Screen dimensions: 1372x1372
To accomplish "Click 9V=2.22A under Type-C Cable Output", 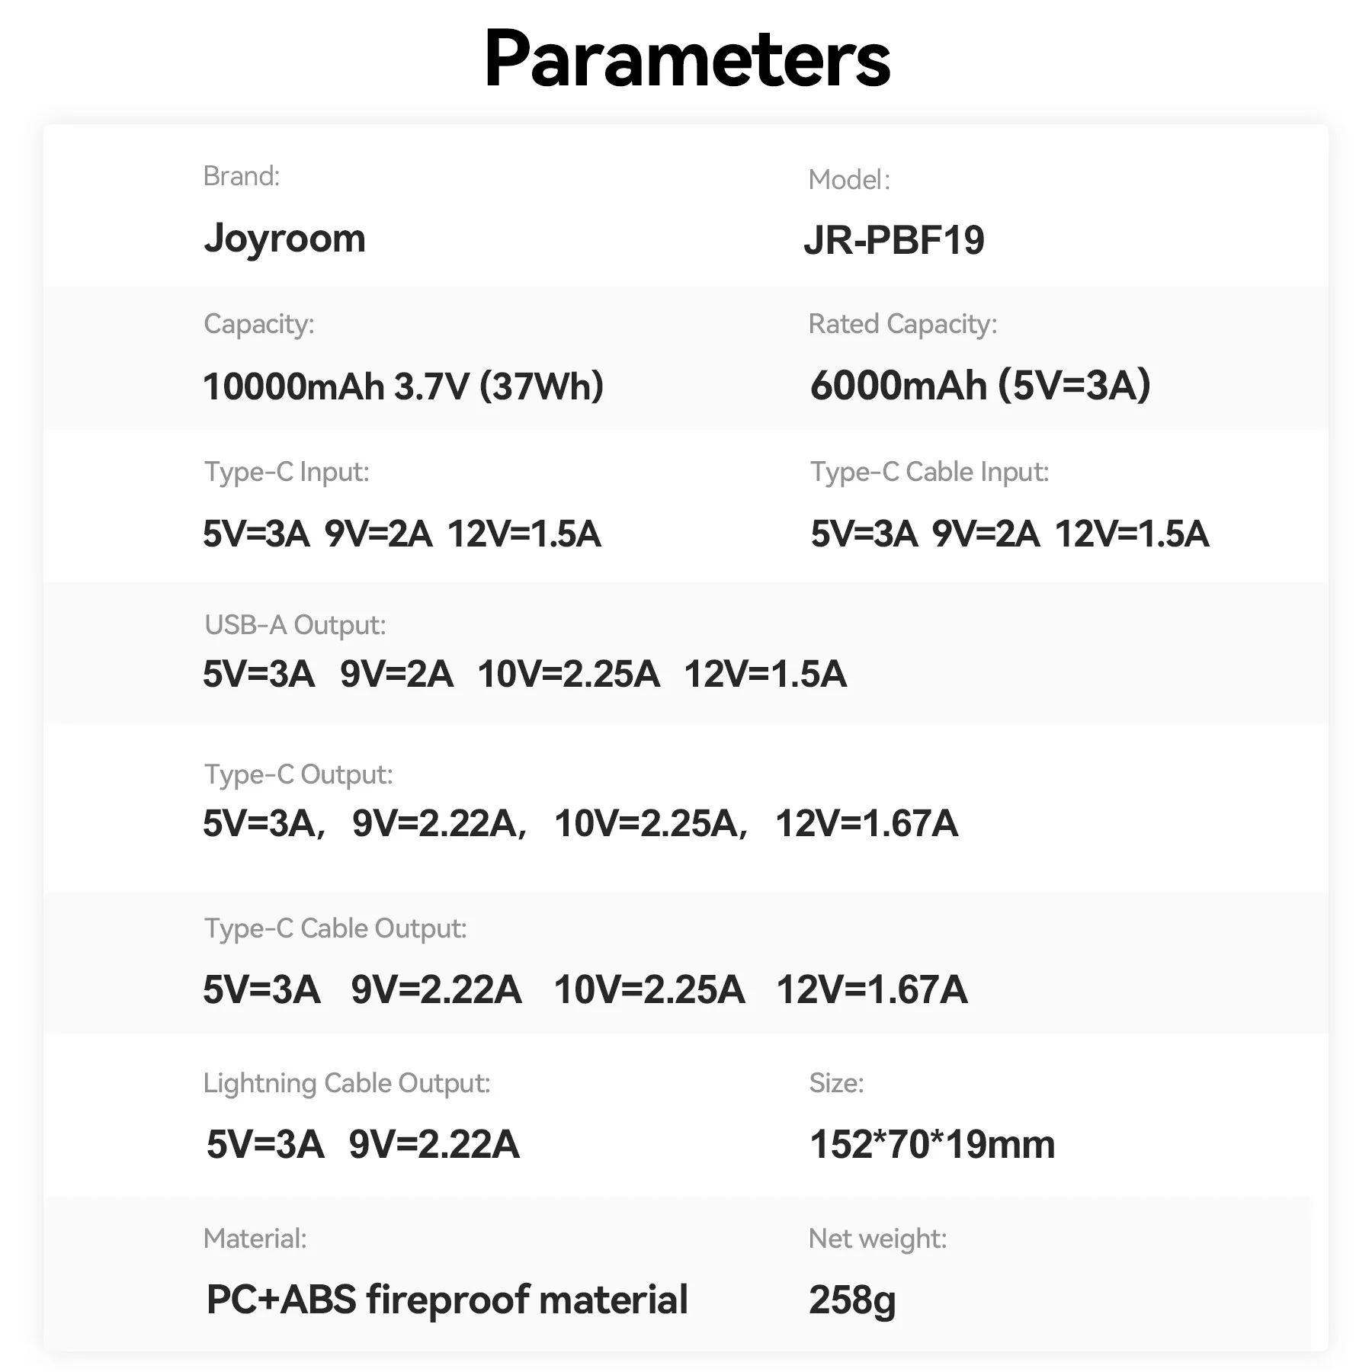I will pyautogui.click(x=436, y=989).
